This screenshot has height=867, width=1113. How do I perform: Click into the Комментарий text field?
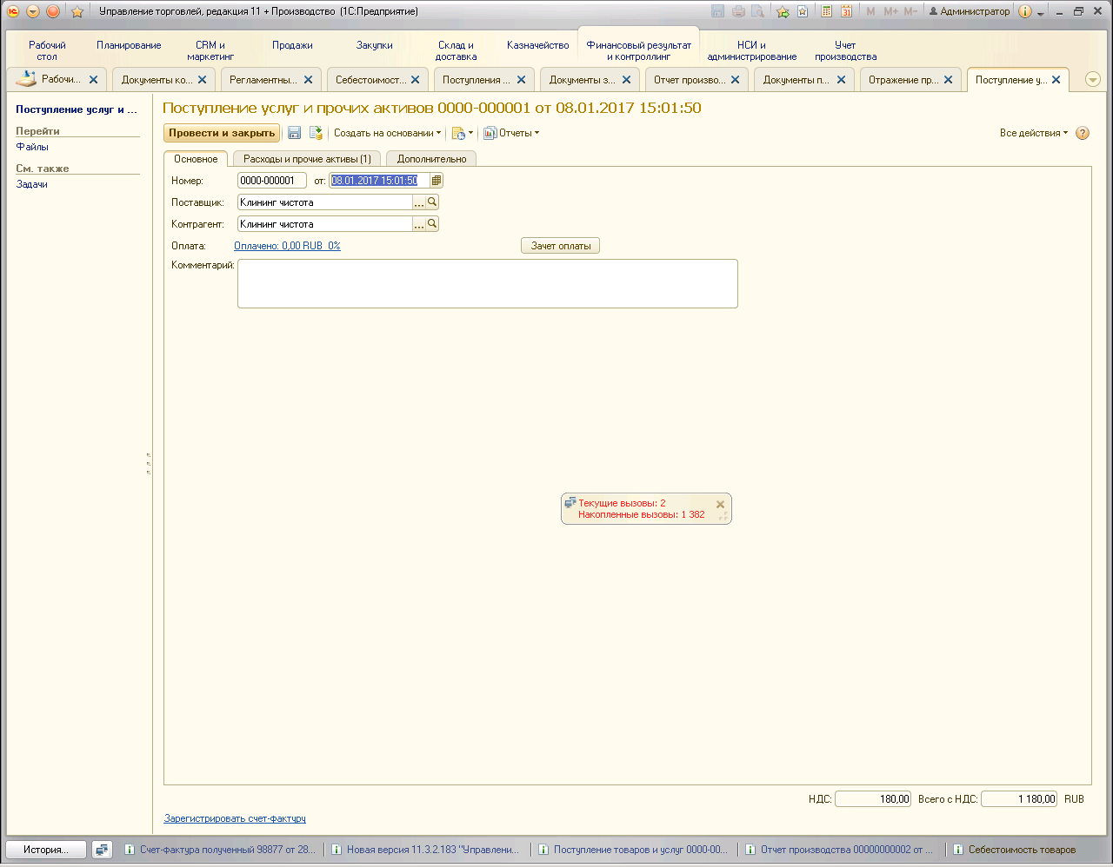click(487, 283)
